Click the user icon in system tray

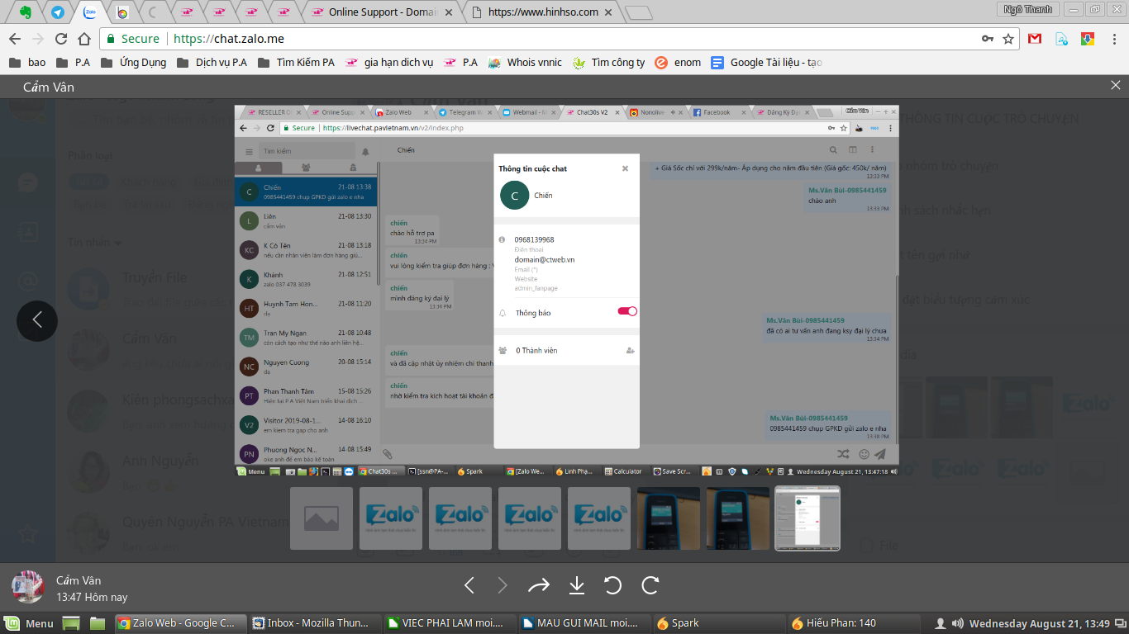click(x=940, y=623)
